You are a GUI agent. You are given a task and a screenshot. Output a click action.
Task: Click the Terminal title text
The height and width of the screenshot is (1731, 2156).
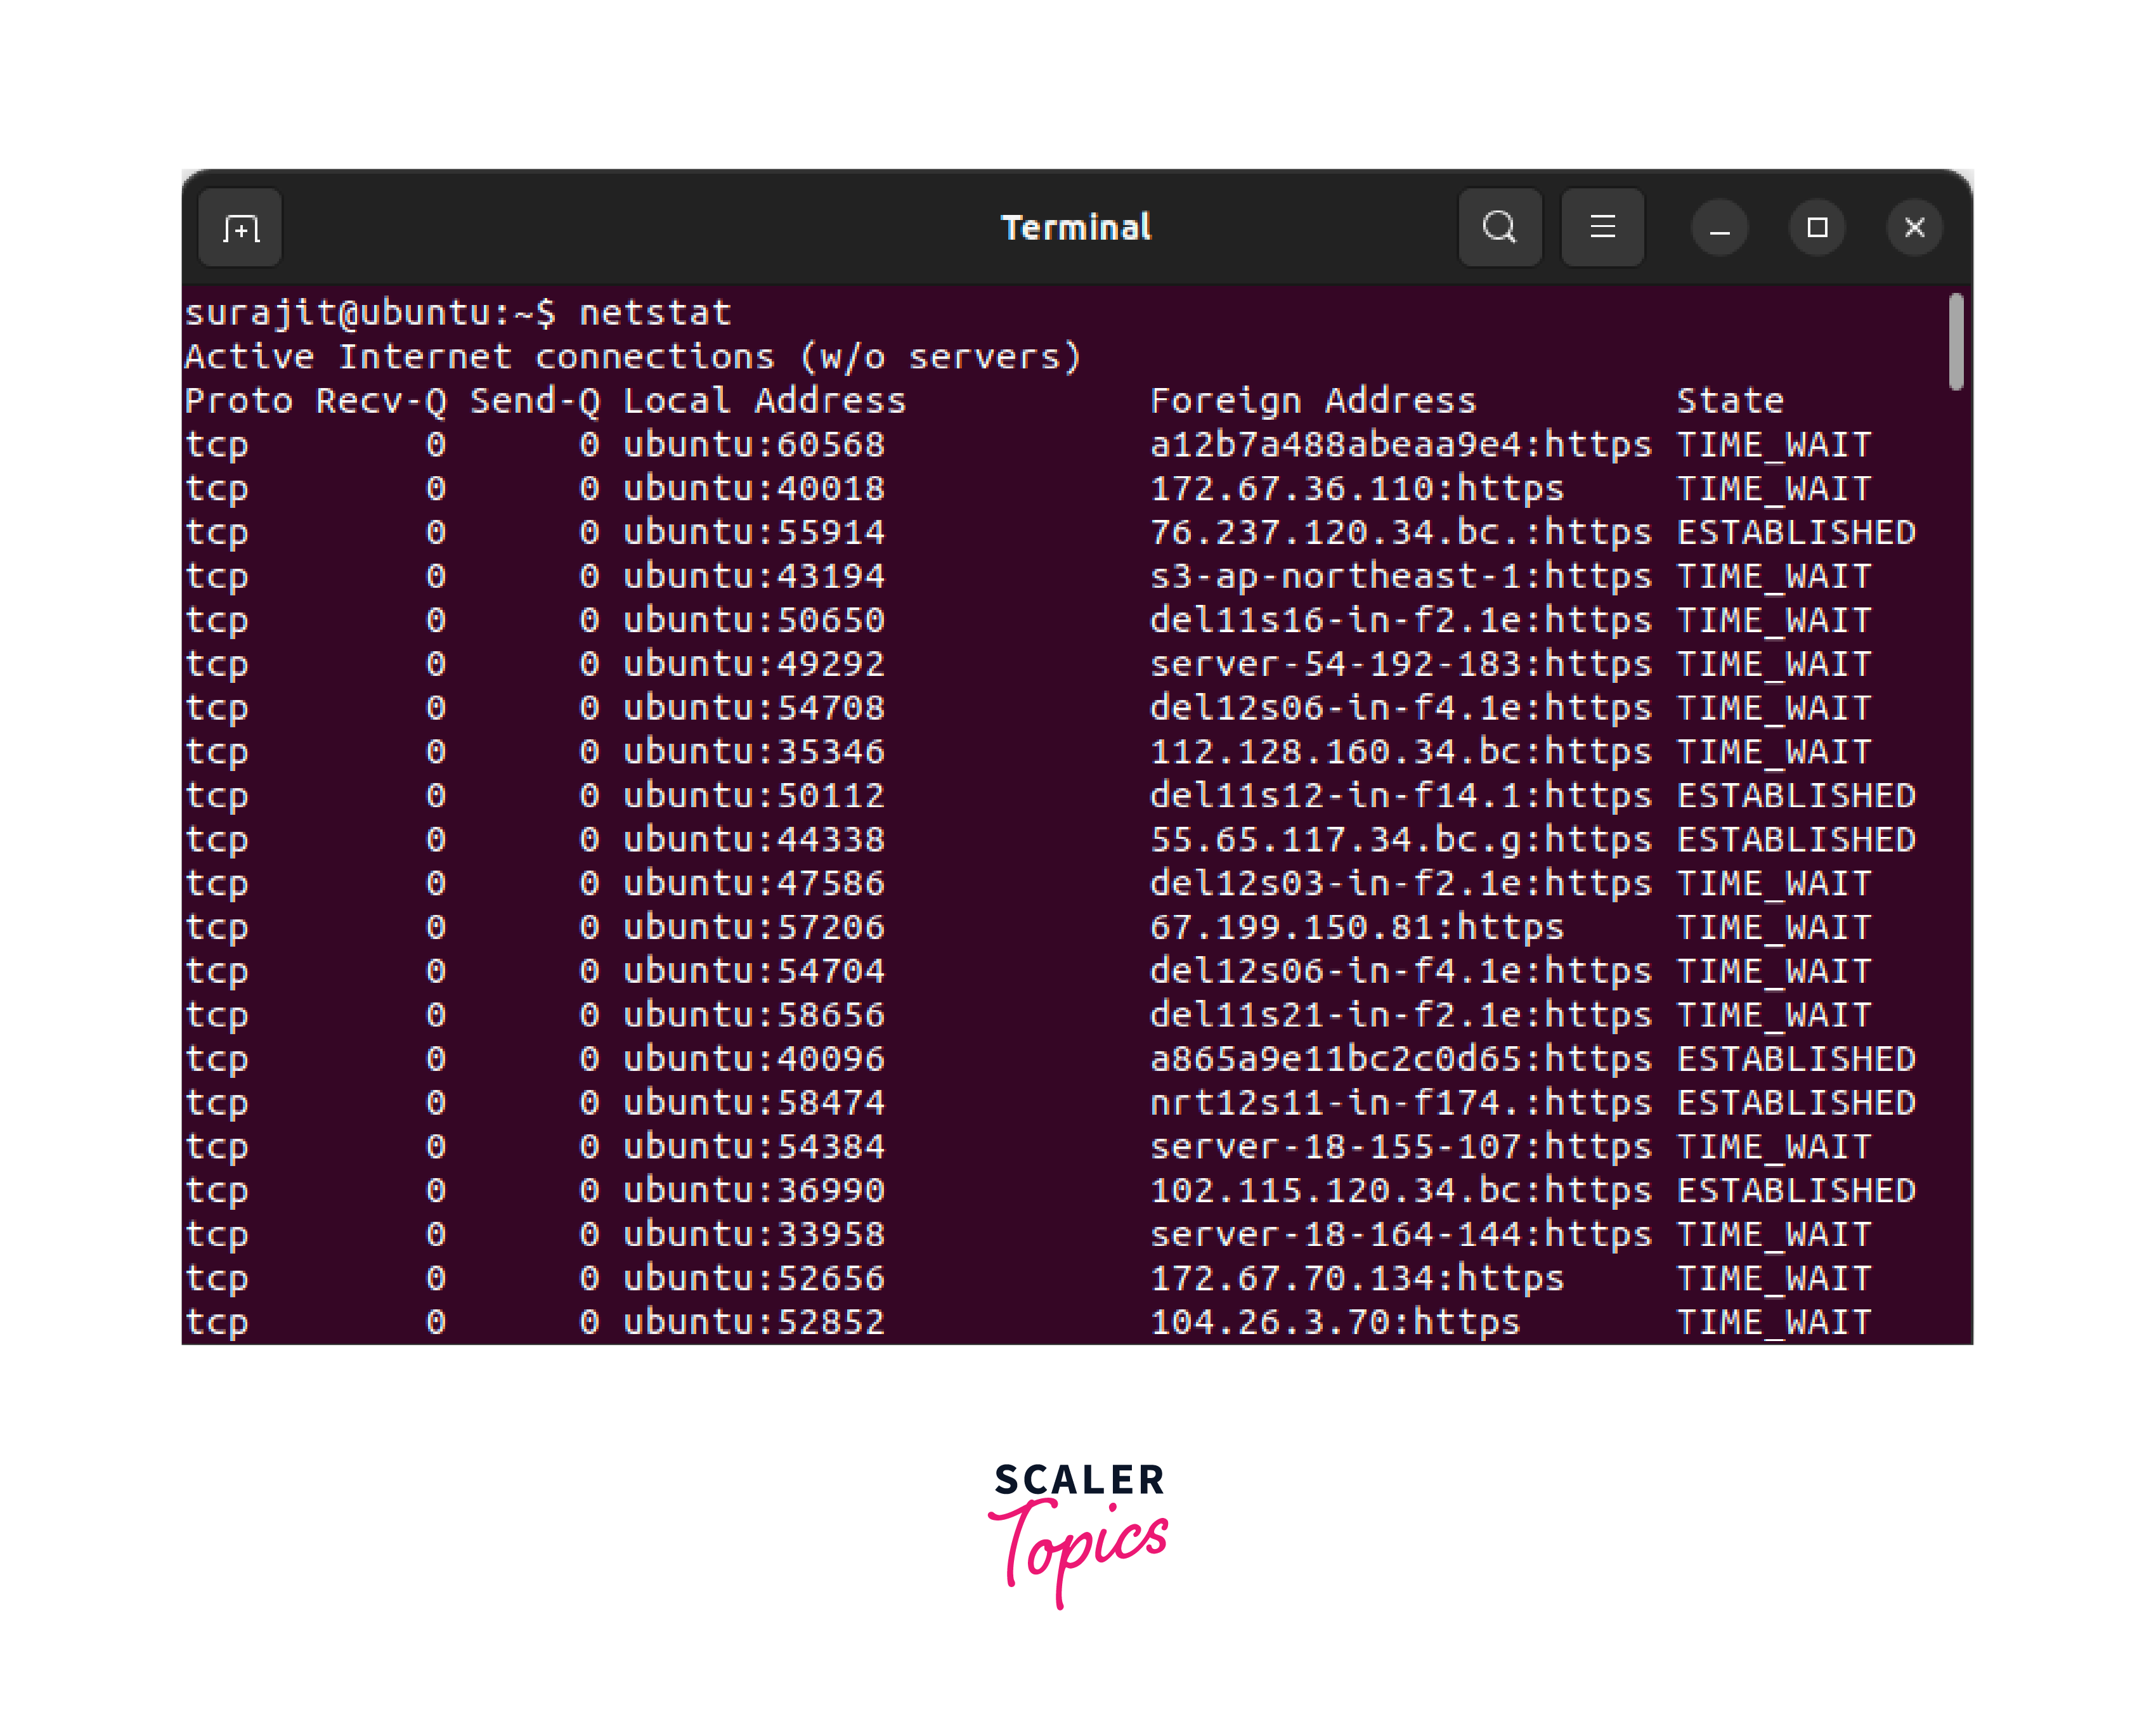click(x=1076, y=228)
